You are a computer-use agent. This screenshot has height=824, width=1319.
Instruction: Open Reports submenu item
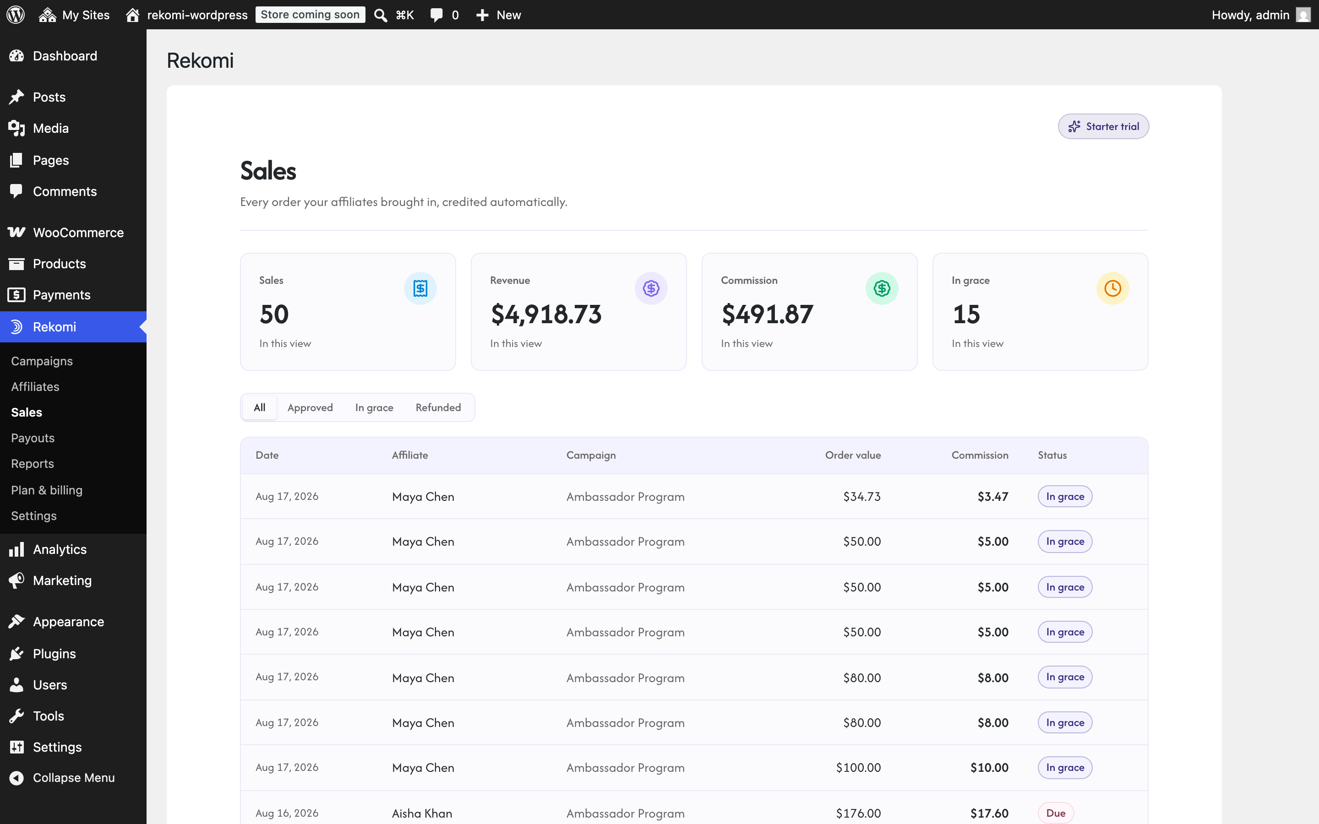[x=32, y=463]
